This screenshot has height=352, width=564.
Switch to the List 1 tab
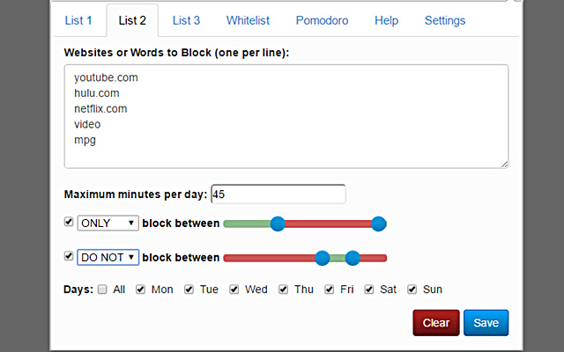78,20
